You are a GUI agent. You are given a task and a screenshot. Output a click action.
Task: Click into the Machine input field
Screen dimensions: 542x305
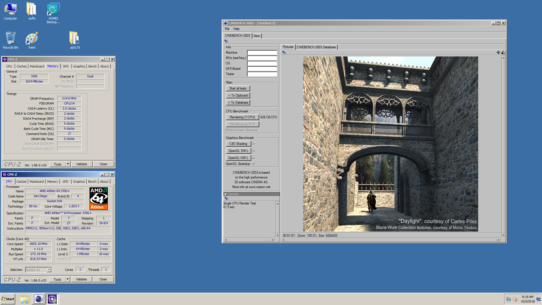tap(262, 53)
